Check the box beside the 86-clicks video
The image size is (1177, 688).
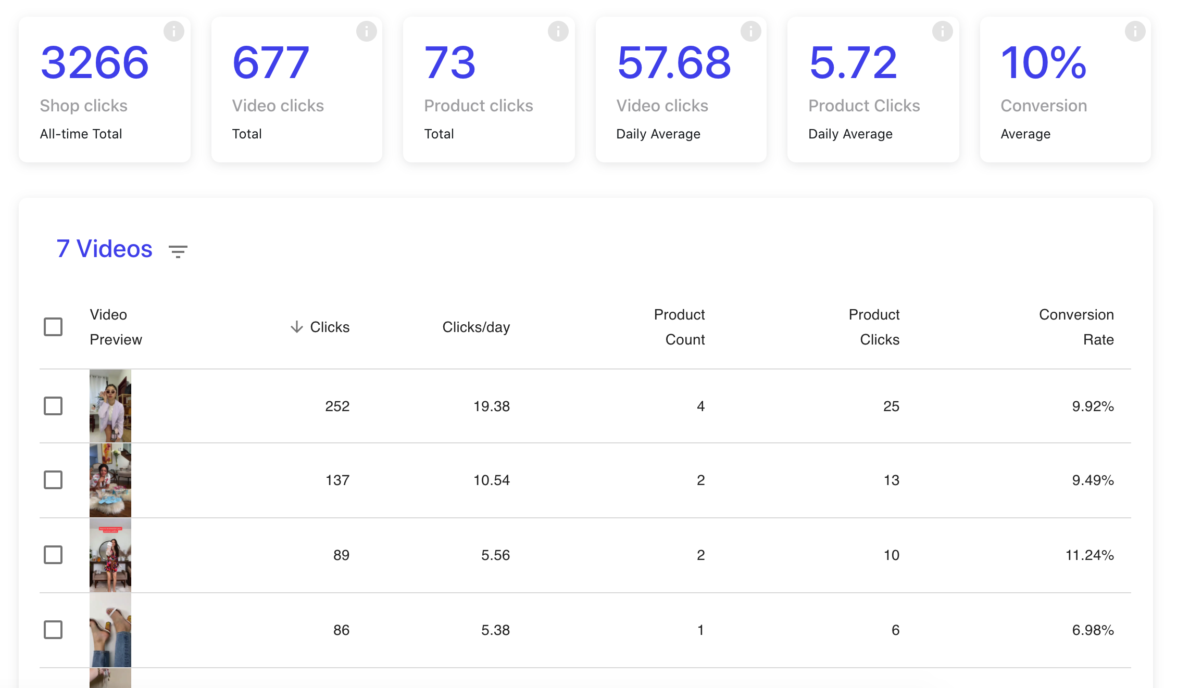[x=53, y=630]
